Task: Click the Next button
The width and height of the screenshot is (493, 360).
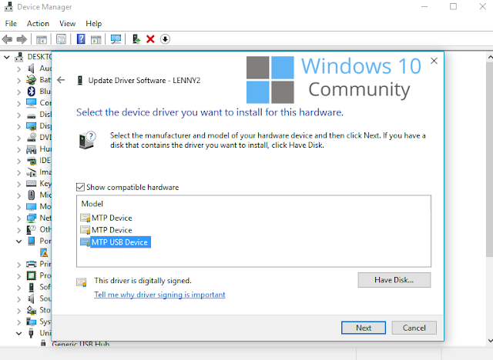Action: [x=364, y=328]
